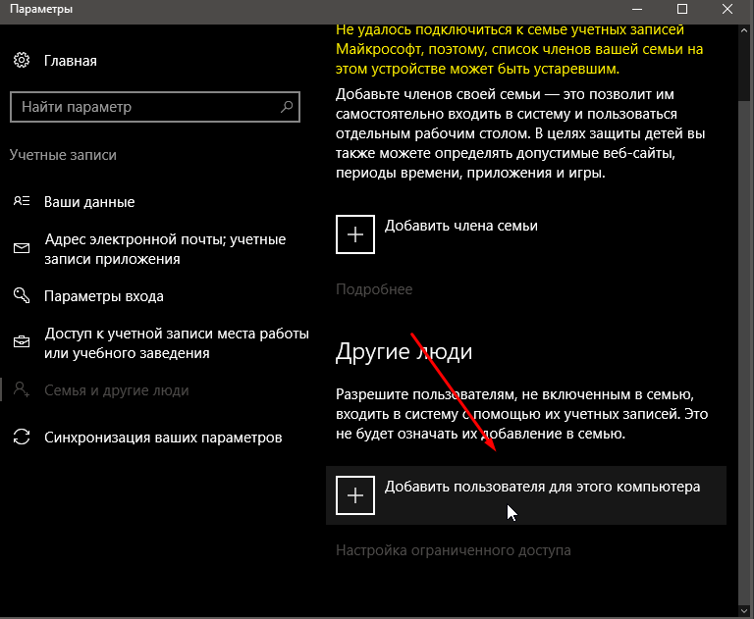Click the Найти параметр search field
Viewport: 754px width, 619px height.
(155, 107)
